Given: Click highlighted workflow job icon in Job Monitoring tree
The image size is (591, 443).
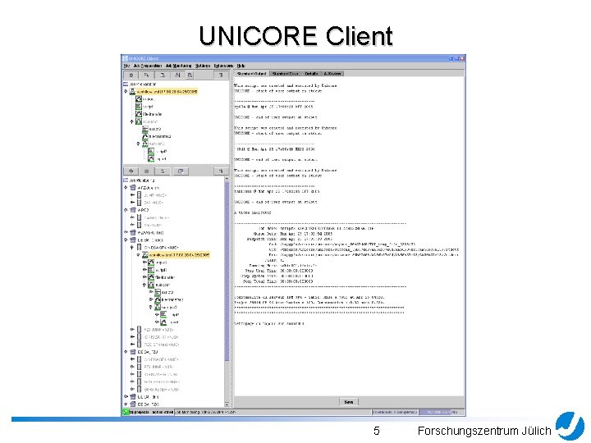Looking at the screenshot, I should [x=144, y=255].
